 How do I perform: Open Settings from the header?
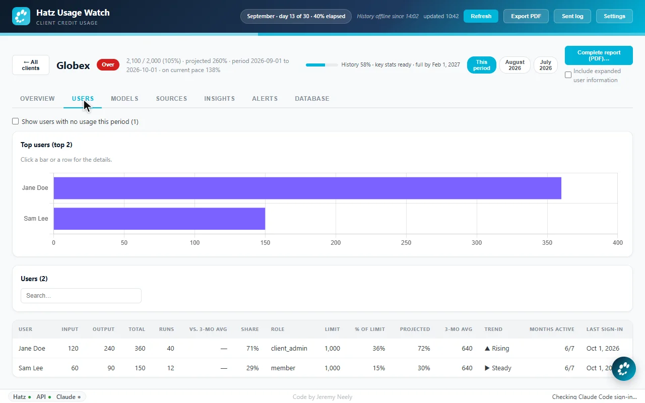(x=614, y=16)
